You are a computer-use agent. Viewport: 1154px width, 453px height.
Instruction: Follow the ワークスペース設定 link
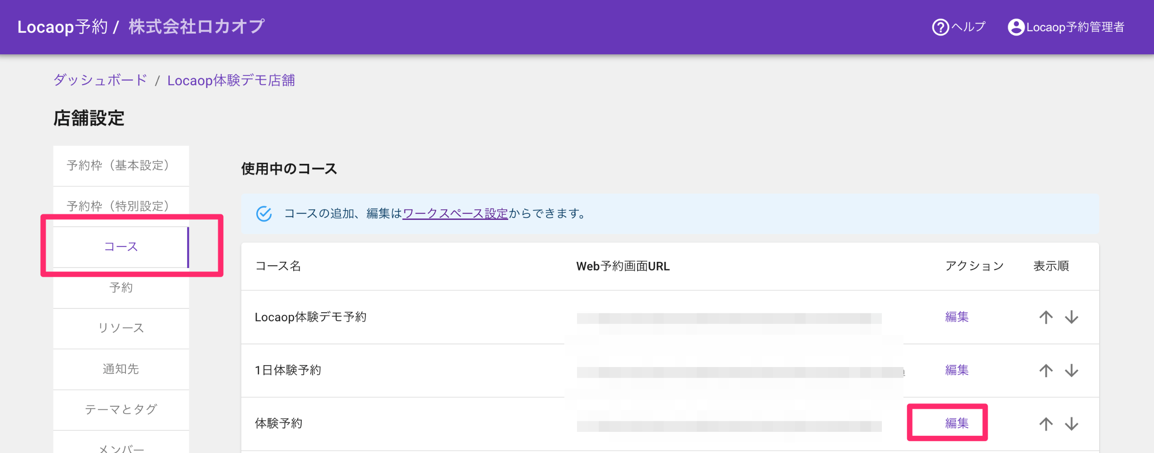(x=455, y=214)
